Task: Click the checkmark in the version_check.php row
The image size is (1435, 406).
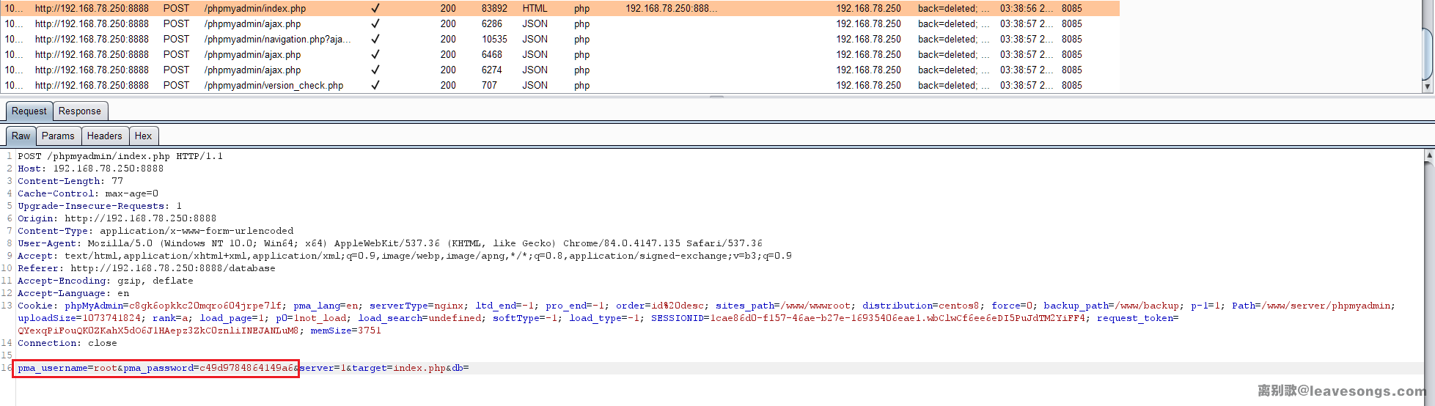Action: point(375,85)
